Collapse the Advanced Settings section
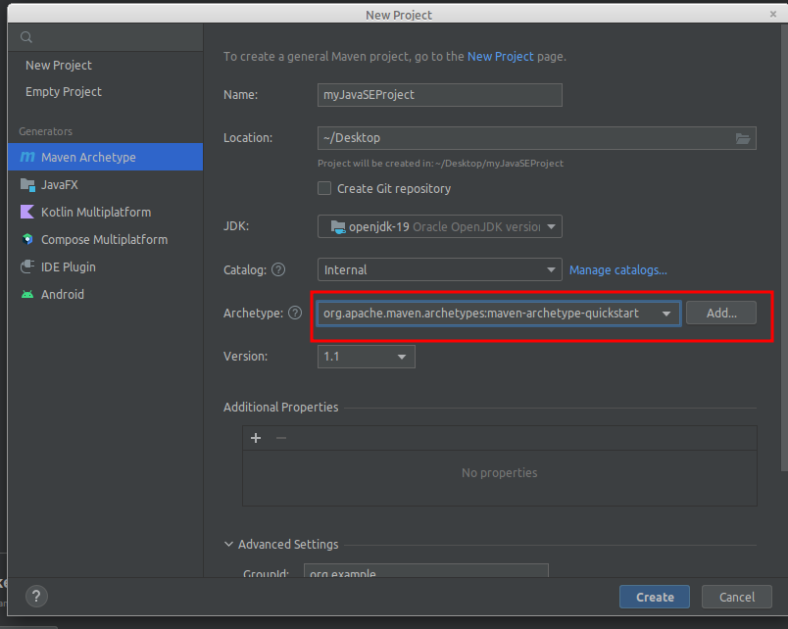This screenshot has width=788, height=629. tap(228, 544)
